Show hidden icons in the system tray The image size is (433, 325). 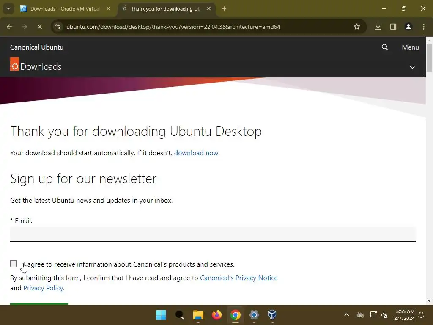[x=347, y=315]
